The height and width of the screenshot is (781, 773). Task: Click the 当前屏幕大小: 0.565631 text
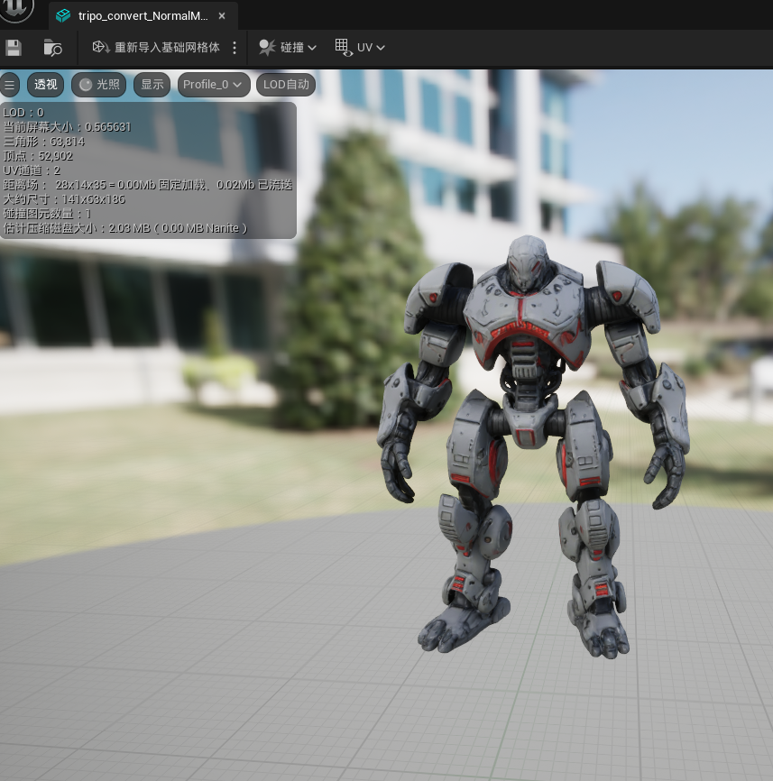(x=68, y=127)
